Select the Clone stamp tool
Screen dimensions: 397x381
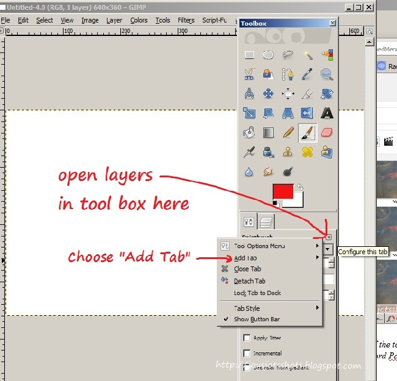pyautogui.click(x=288, y=152)
